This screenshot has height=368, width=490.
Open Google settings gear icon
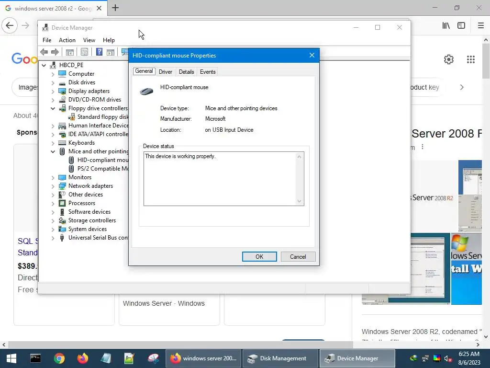pyautogui.click(x=449, y=59)
